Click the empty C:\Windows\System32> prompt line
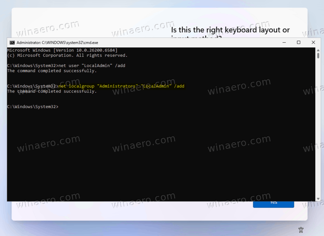This screenshot has height=236, width=324. coord(33,107)
